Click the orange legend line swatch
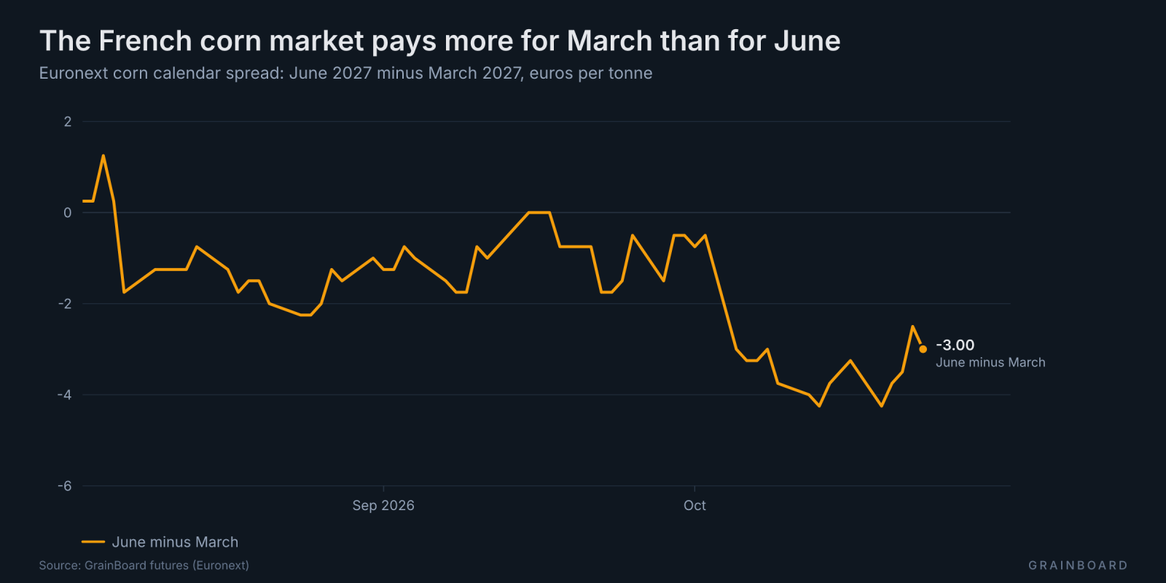 (93, 542)
